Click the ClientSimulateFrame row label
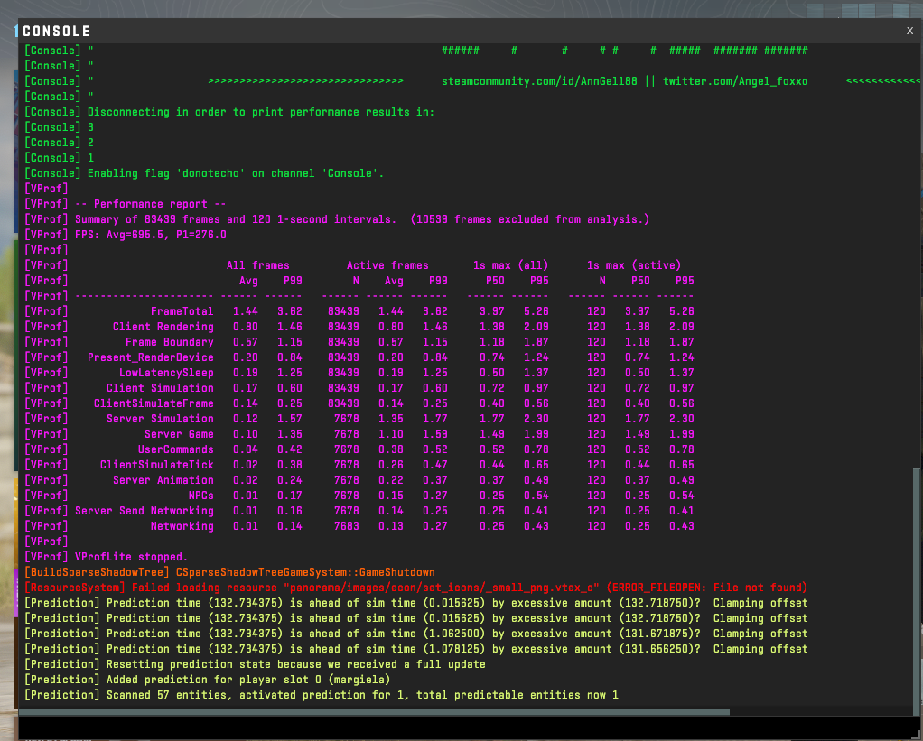Viewport: 923px width, 741px height. (154, 403)
